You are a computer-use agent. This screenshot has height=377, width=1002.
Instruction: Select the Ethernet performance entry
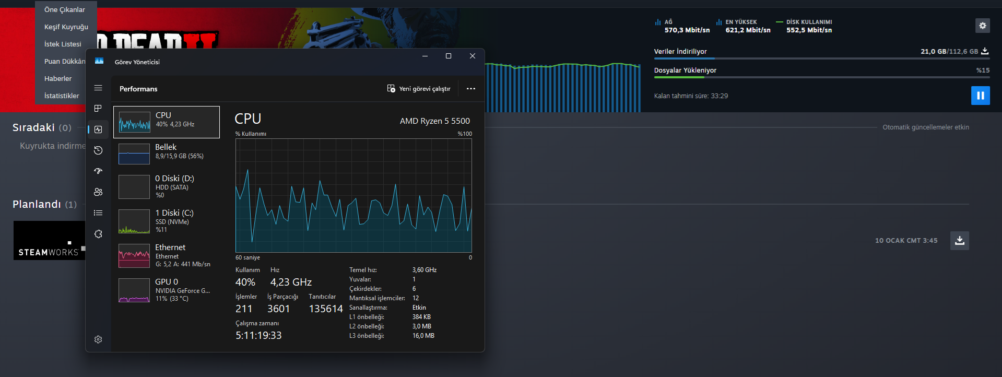tap(167, 256)
